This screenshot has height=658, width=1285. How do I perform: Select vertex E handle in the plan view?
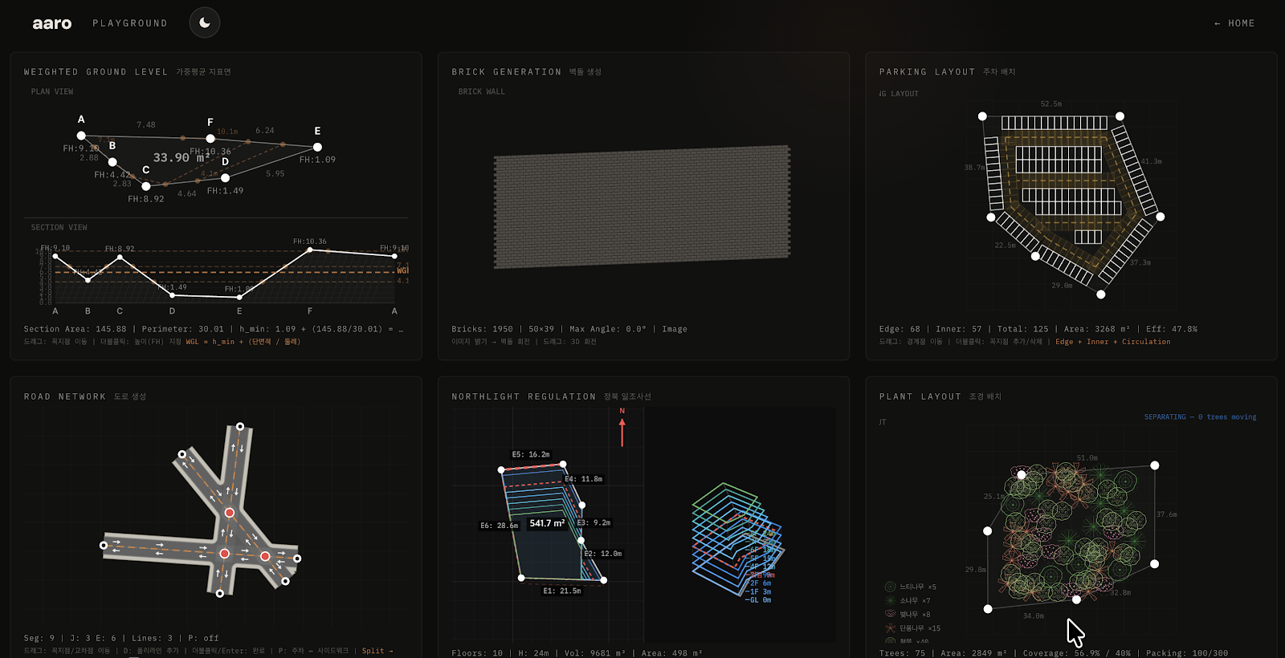317,147
